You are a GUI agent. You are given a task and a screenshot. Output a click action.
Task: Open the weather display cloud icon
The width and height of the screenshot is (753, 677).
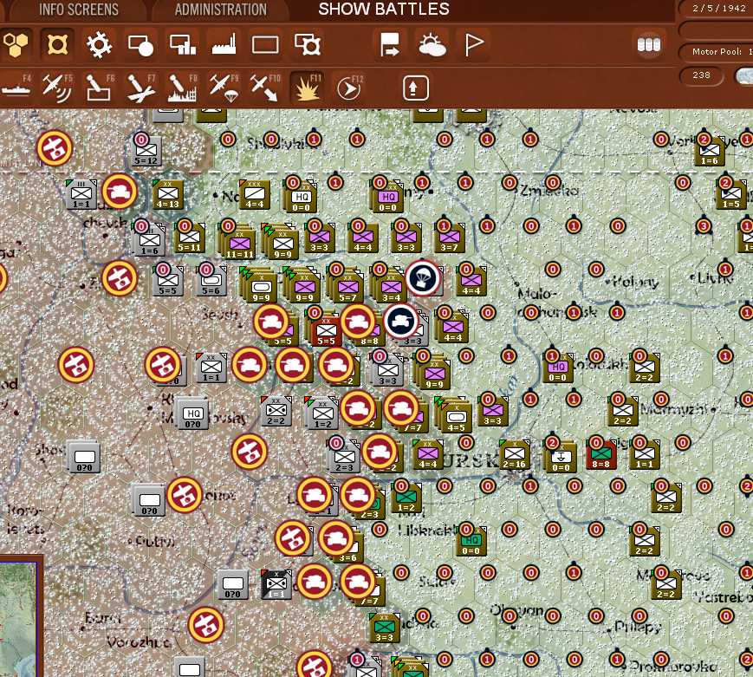point(431,43)
